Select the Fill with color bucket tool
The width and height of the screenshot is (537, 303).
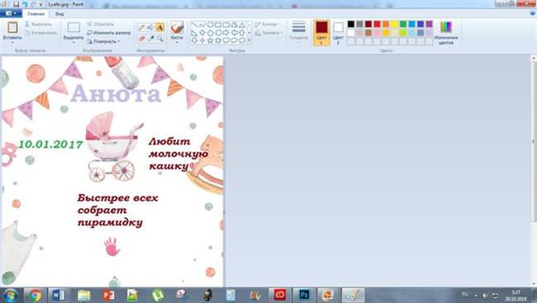150,28
